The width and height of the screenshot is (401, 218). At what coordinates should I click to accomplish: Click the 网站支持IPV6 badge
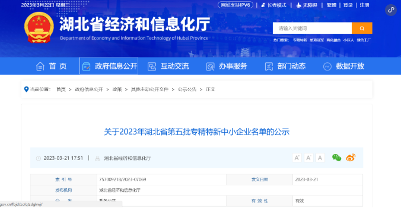pos(235,5)
